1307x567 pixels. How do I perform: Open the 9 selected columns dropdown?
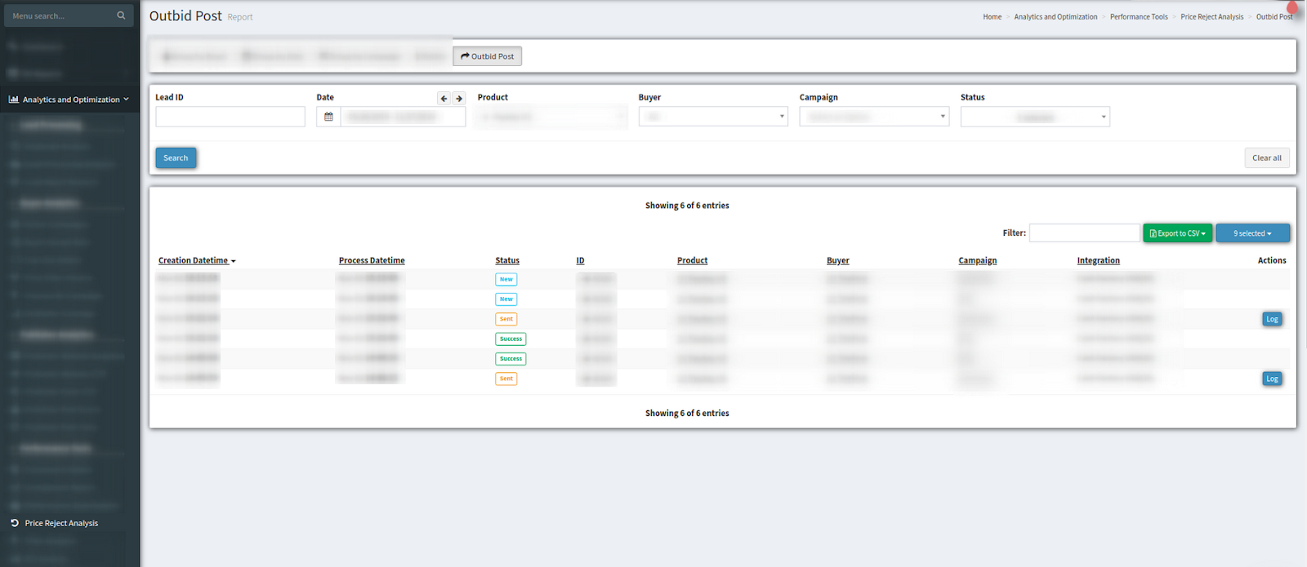point(1252,233)
